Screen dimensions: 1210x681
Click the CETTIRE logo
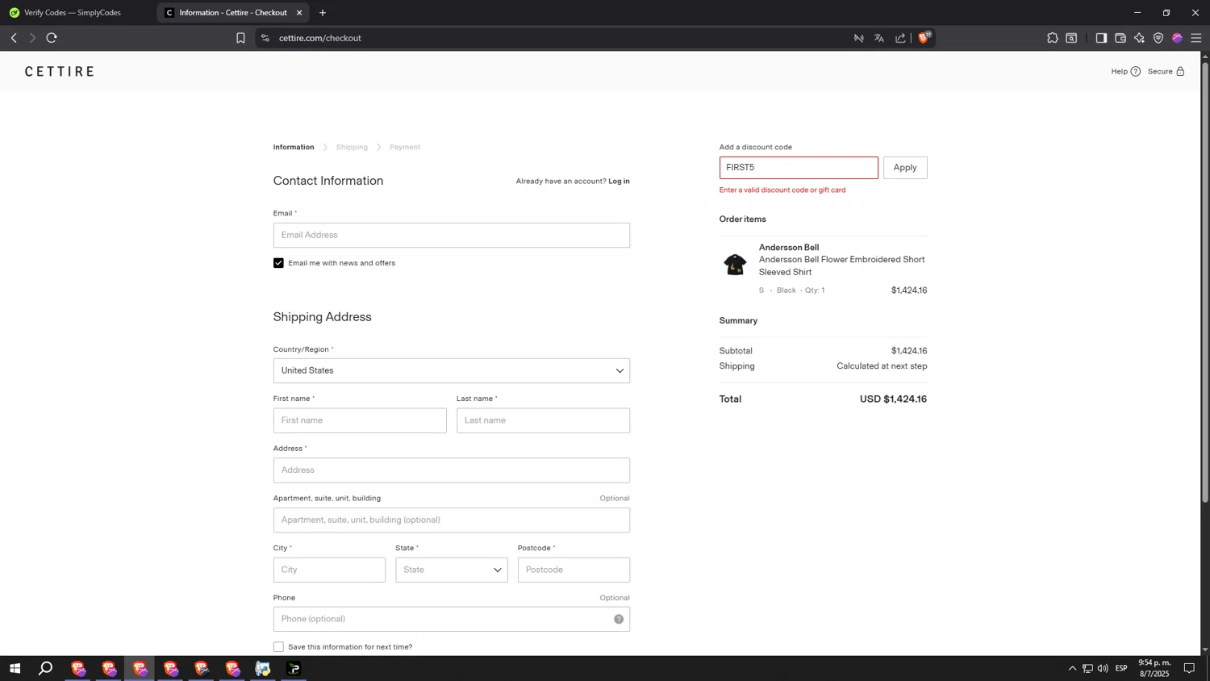60,72
